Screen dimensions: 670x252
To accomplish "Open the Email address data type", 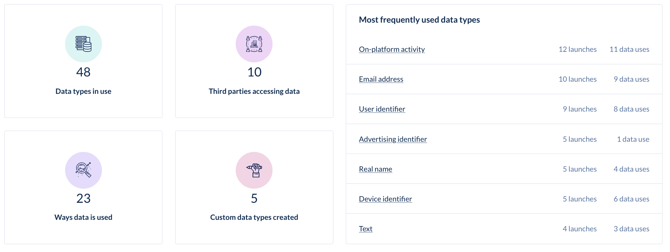I will pos(381,79).
